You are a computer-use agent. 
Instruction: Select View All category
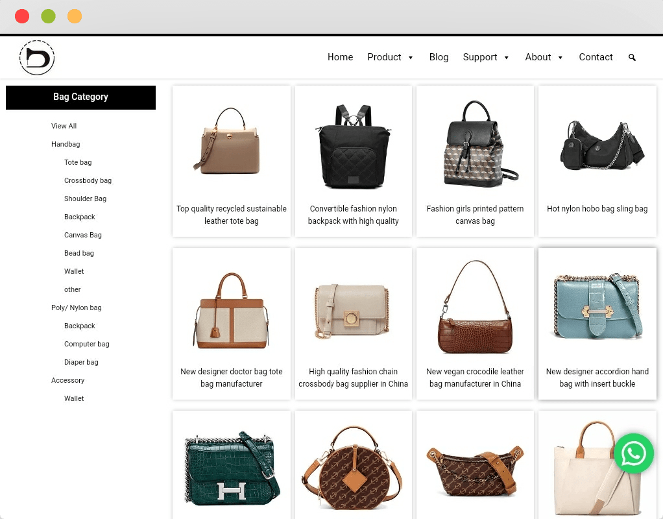[x=64, y=126]
